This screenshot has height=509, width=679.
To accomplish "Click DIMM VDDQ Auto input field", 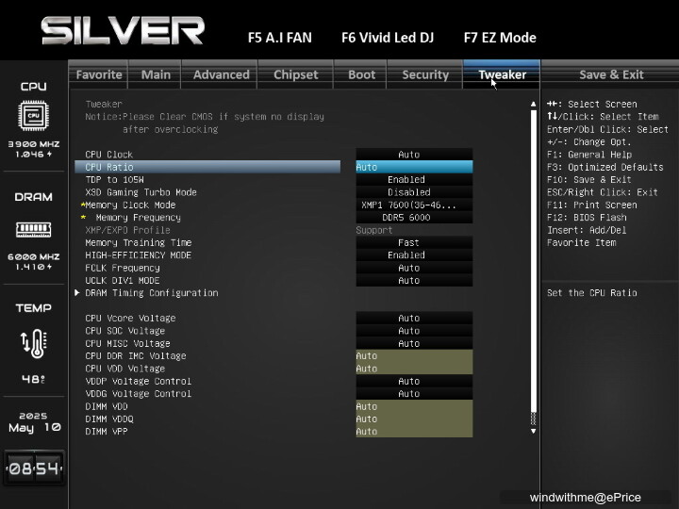I will click(414, 419).
